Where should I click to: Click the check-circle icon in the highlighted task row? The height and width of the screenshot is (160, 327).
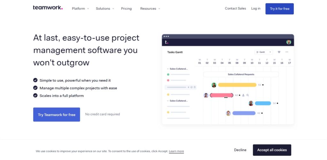click(x=192, y=87)
